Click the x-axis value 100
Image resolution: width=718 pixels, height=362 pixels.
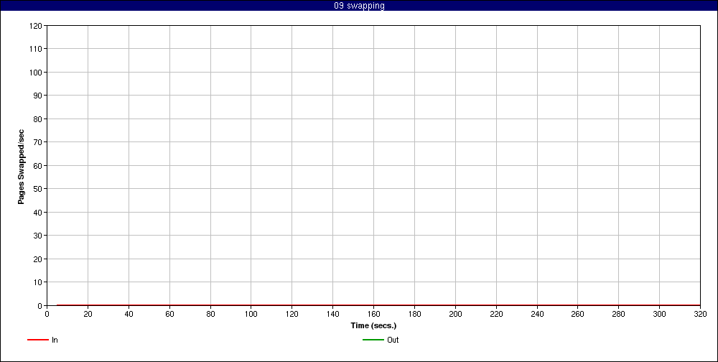pyautogui.click(x=251, y=314)
